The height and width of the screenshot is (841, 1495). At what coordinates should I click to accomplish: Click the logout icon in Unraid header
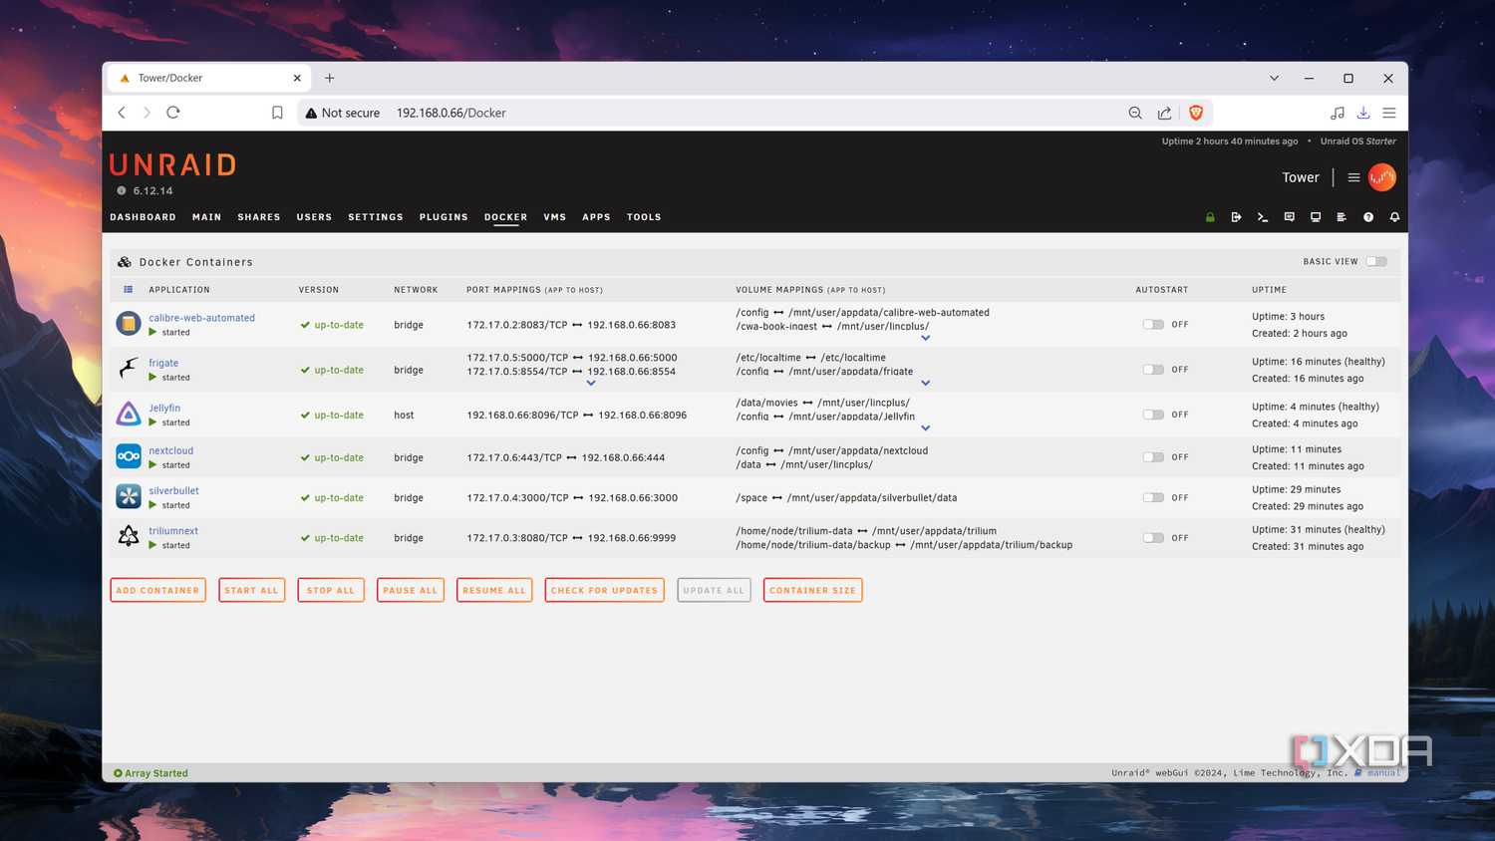(x=1236, y=217)
